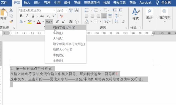Expand the 编辑 editing group
176x105 pixels.
click(x=150, y=22)
